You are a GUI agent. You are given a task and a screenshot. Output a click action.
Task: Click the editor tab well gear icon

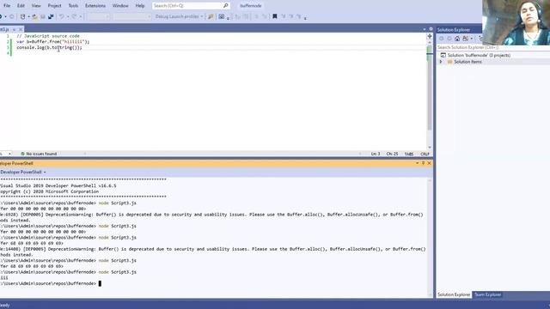tap(431, 29)
